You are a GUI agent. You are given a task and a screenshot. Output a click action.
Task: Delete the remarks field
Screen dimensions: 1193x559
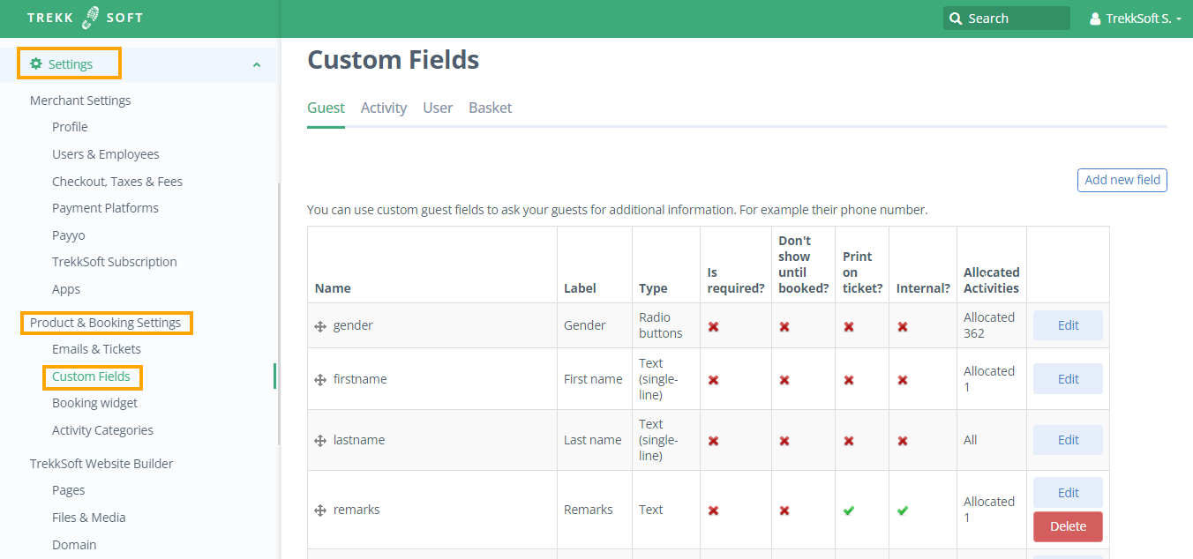point(1069,526)
